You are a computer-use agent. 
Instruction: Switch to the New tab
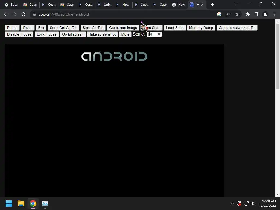tap(179, 5)
